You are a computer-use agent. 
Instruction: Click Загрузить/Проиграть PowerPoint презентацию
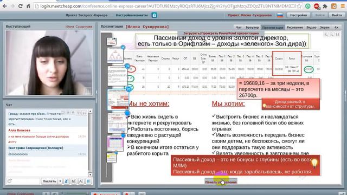coord(221,33)
